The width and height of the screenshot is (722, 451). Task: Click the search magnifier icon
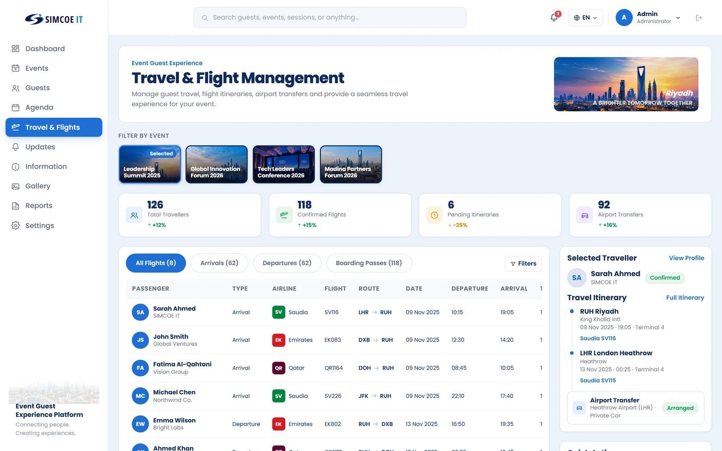click(x=205, y=18)
